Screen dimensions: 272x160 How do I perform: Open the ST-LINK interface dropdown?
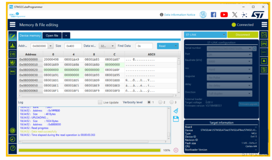click(x=205, y=35)
